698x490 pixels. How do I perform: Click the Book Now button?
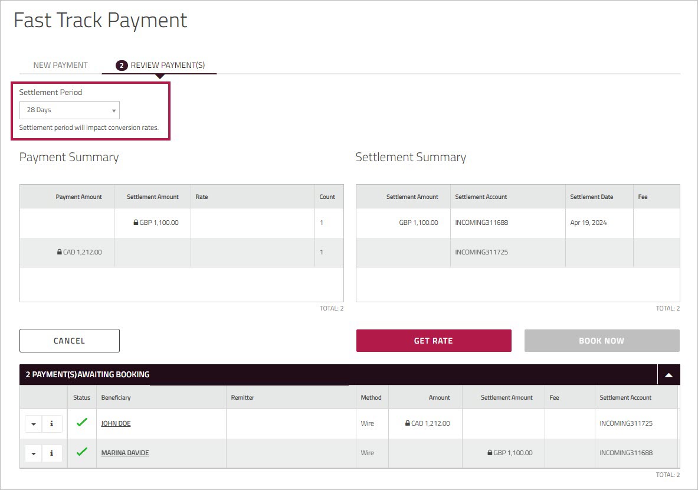(602, 341)
